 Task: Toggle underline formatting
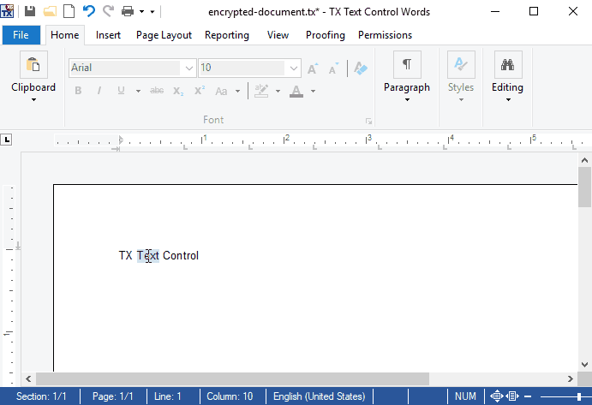pos(121,91)
